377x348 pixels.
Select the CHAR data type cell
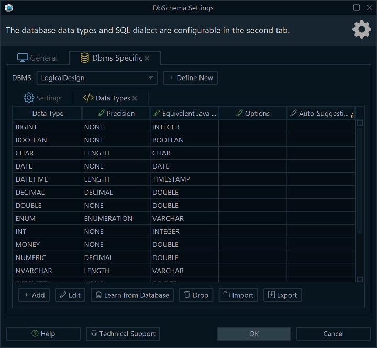[x=48, y=153]
